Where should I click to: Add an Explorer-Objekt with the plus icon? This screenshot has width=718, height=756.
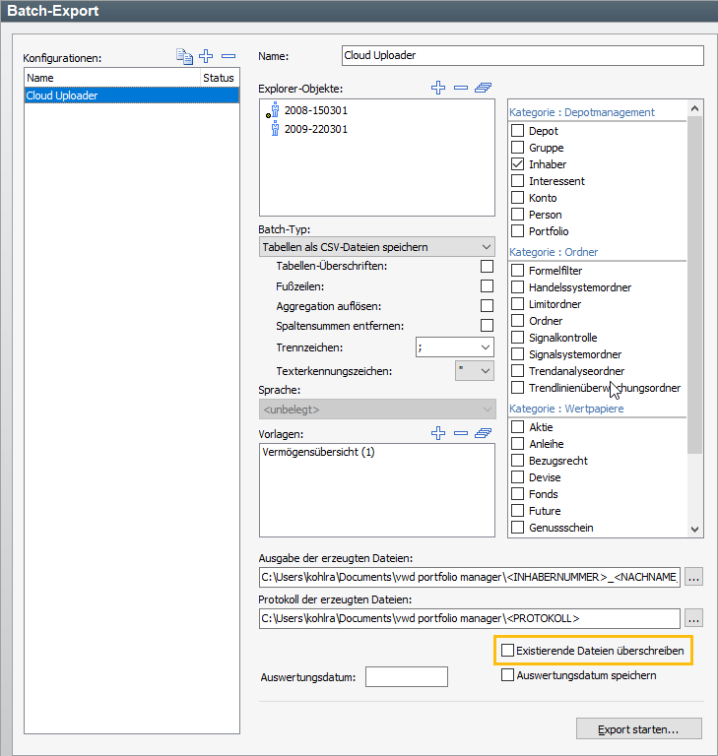(x=438, y=89)
